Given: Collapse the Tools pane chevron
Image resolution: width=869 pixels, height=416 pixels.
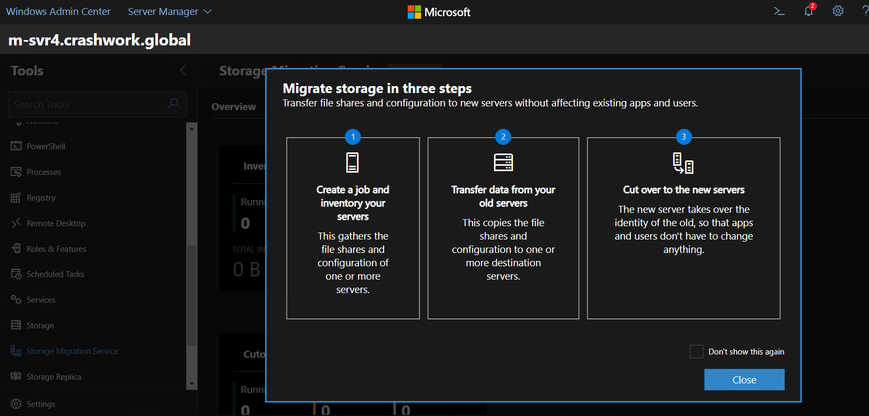Looking at the screenshot, I should [x=183, y=70].
